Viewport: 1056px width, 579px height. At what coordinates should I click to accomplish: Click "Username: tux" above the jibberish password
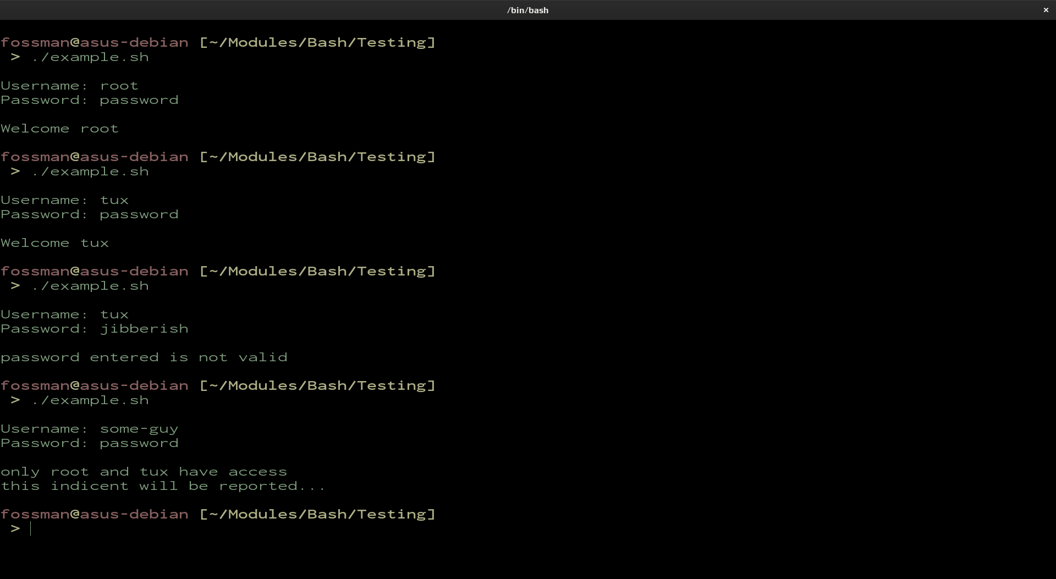point(64,315)
